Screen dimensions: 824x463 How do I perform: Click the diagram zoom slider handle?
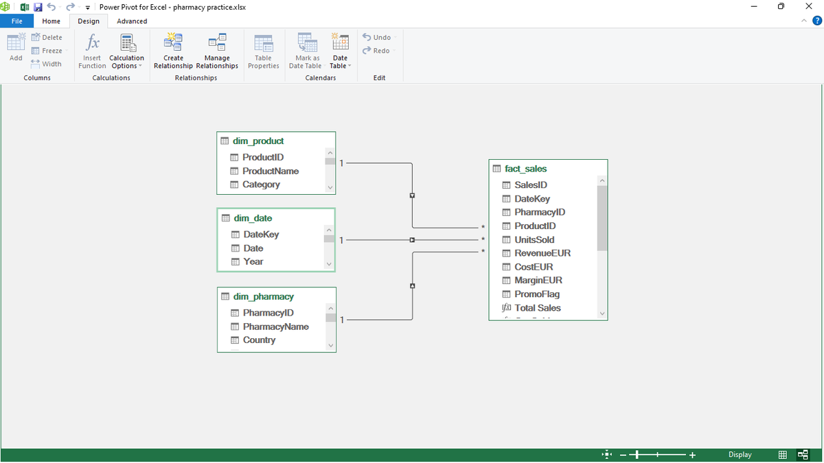pyautogui.click(x=637, y=455)
